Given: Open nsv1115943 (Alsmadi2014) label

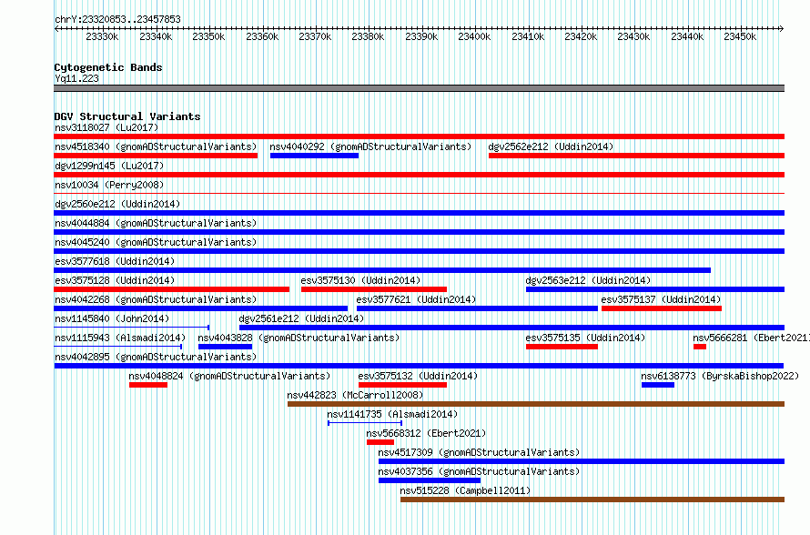Looking at the screenshot, I should click(120, 338).
